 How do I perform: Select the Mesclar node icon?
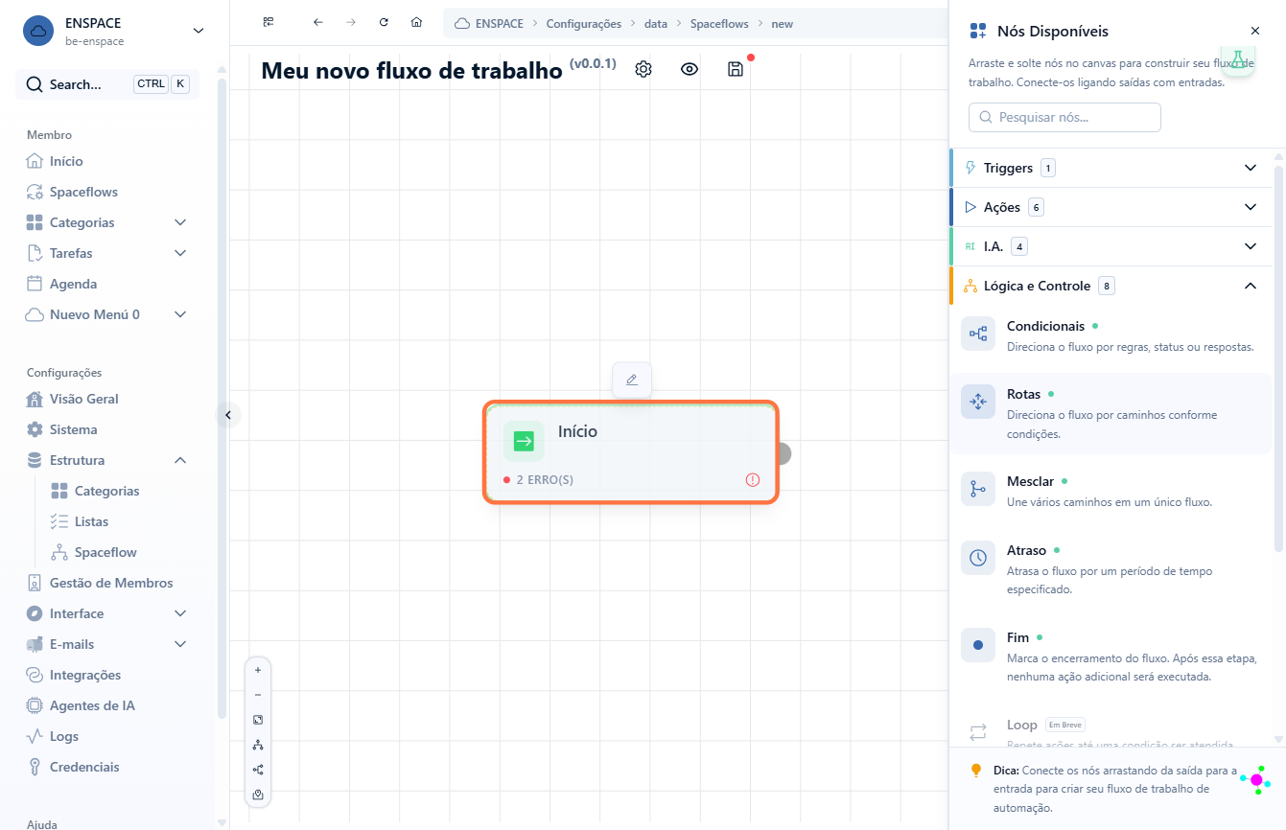point(978,489)
